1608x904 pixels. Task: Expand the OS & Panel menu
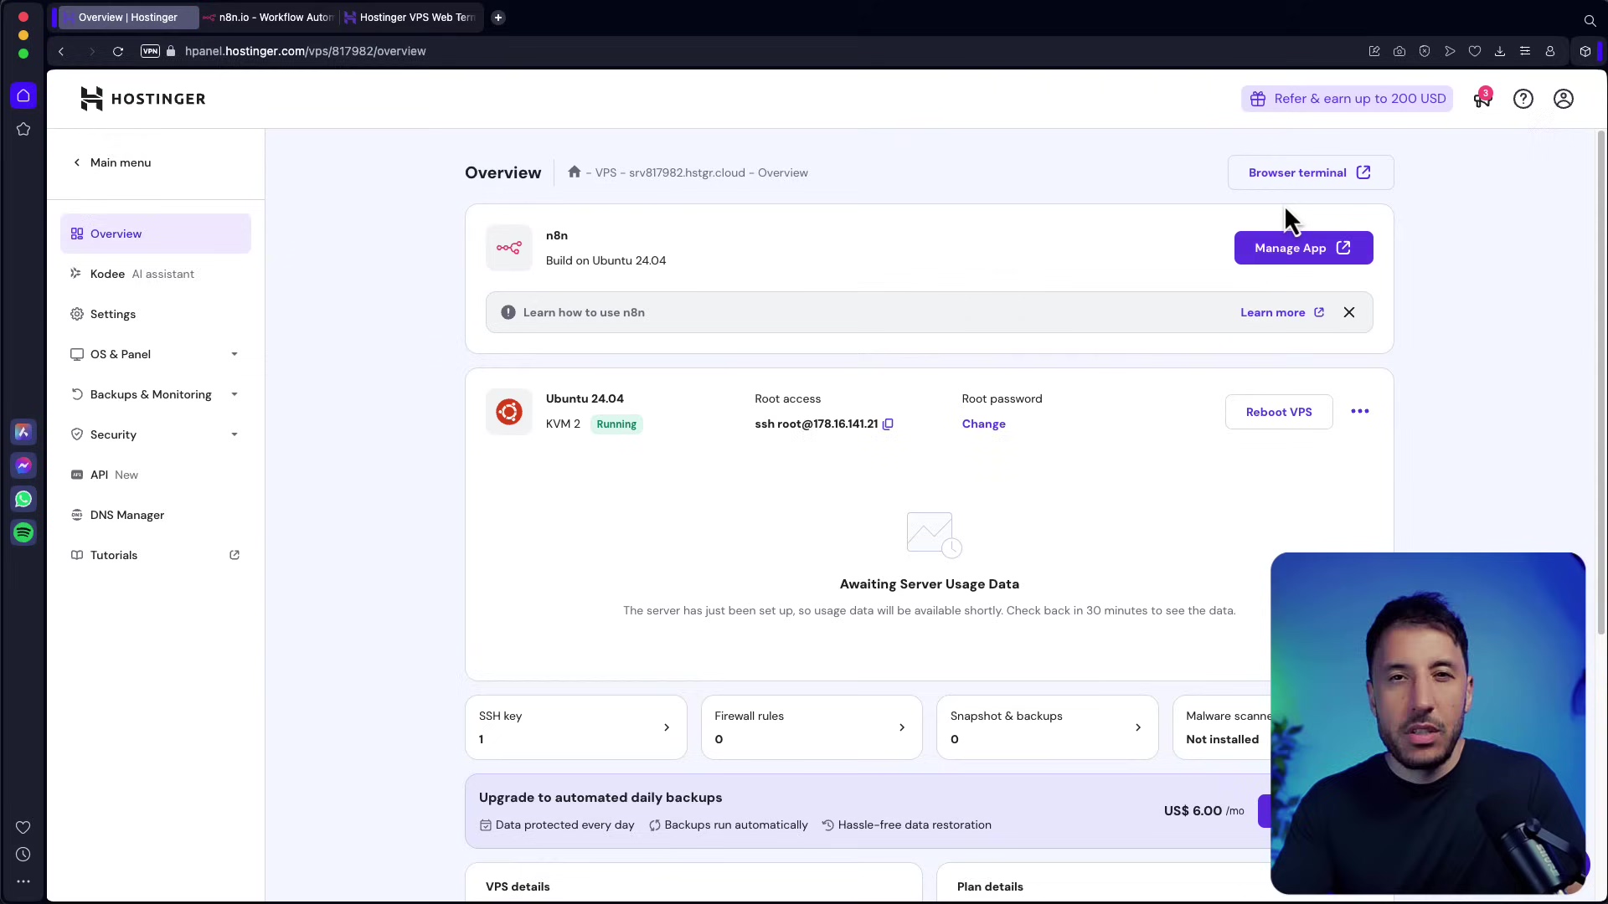[x=155, y=354]
